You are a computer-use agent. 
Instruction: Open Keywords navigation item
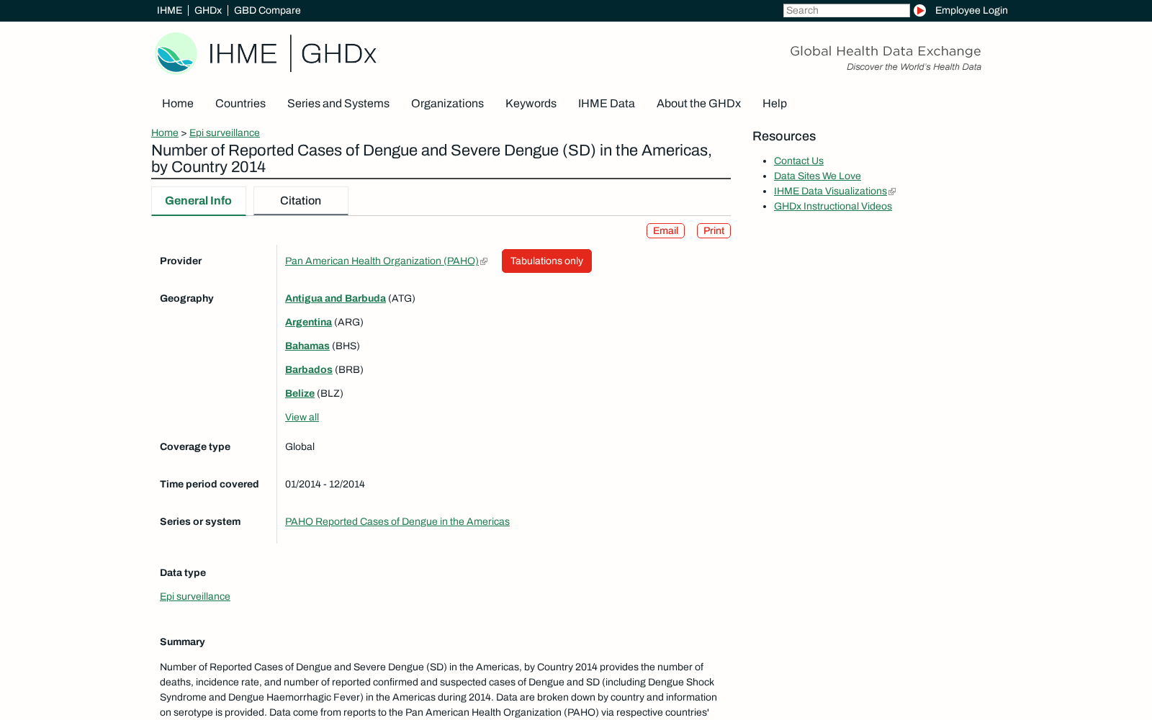pos(531,104)
